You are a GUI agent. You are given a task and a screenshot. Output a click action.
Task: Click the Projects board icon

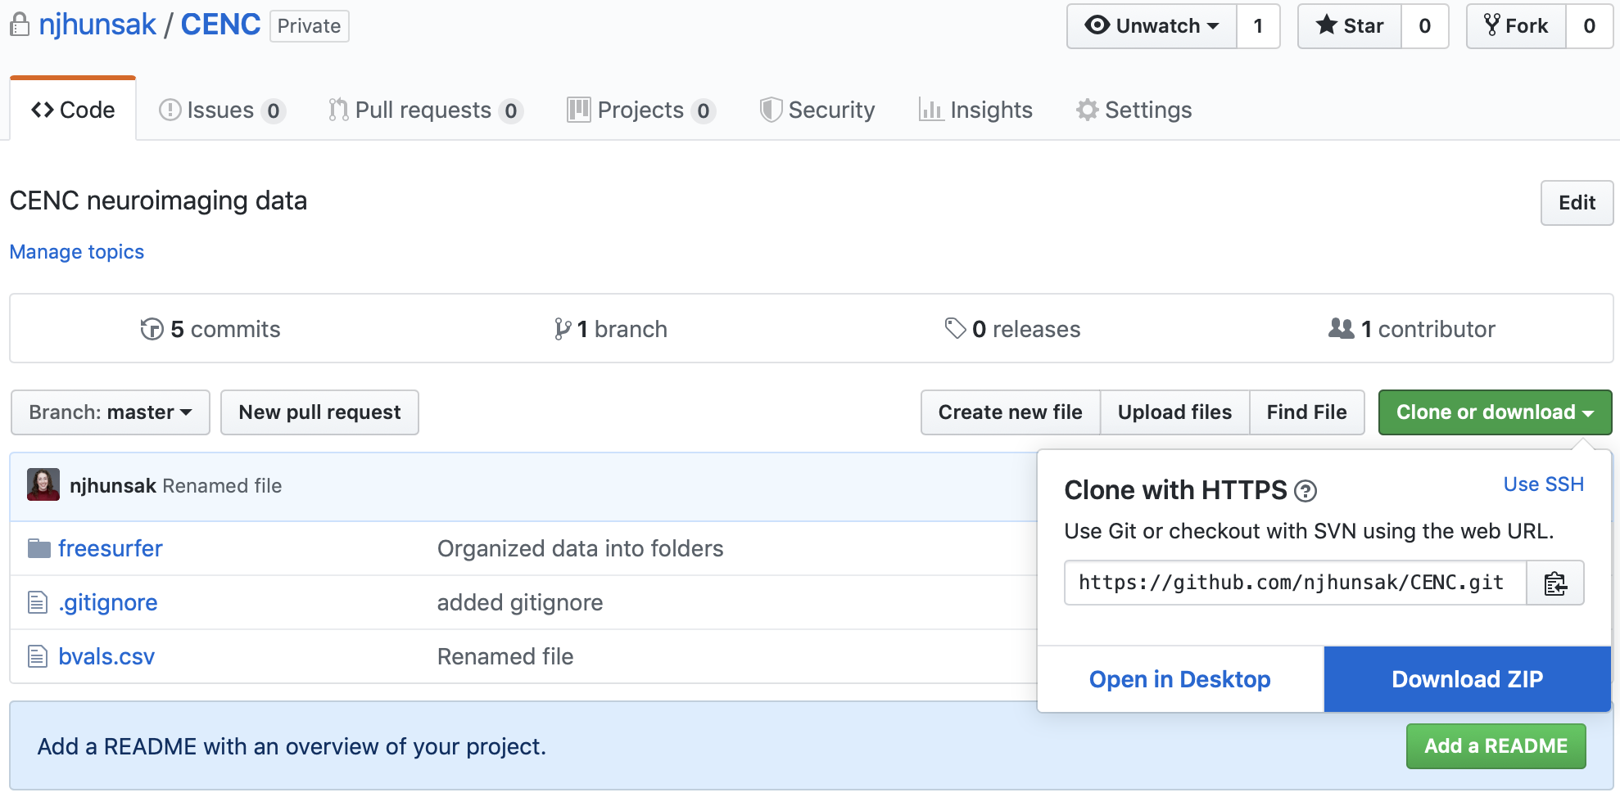[x=578, y=110]
